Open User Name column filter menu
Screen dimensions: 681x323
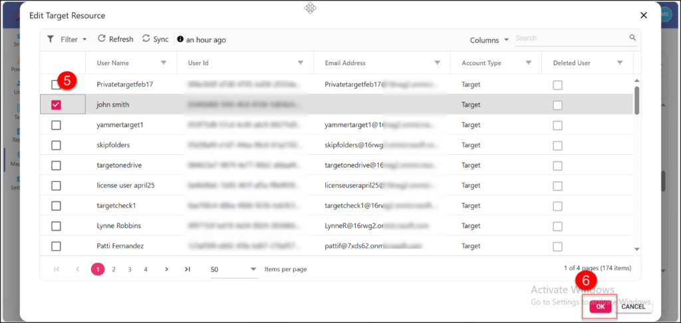(164, 63)
